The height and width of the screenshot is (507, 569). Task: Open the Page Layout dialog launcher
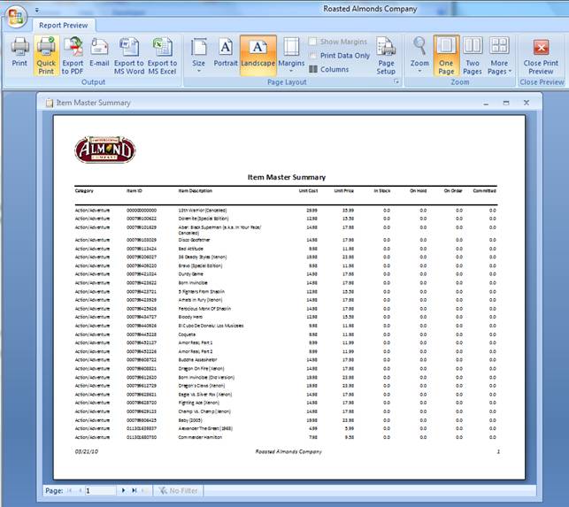(396, 81)
